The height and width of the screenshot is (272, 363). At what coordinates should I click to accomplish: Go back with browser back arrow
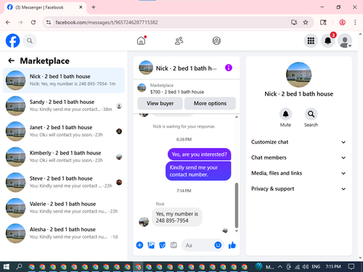point(8,22)
